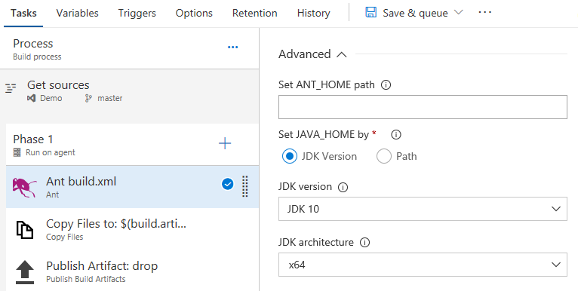Click the JDK version info icon
This screenshot has width=578, height=291.
coord(343,187)
